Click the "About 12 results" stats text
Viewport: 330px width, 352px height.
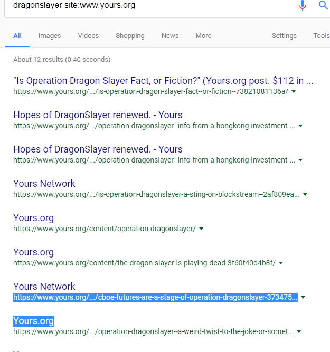(x=62, y=60)
